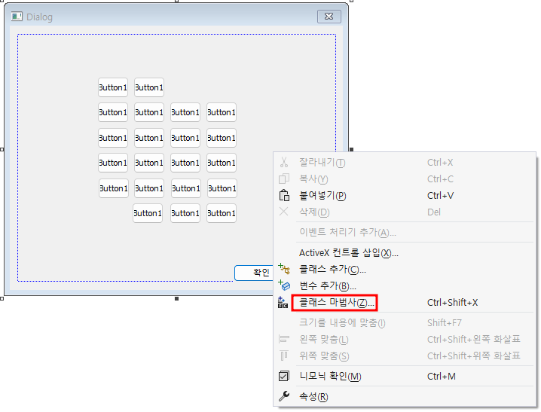The width and height of the screenshot is (541, 412).
Task: Click the wrench Properties icon
Action: [x=284, y=395]
